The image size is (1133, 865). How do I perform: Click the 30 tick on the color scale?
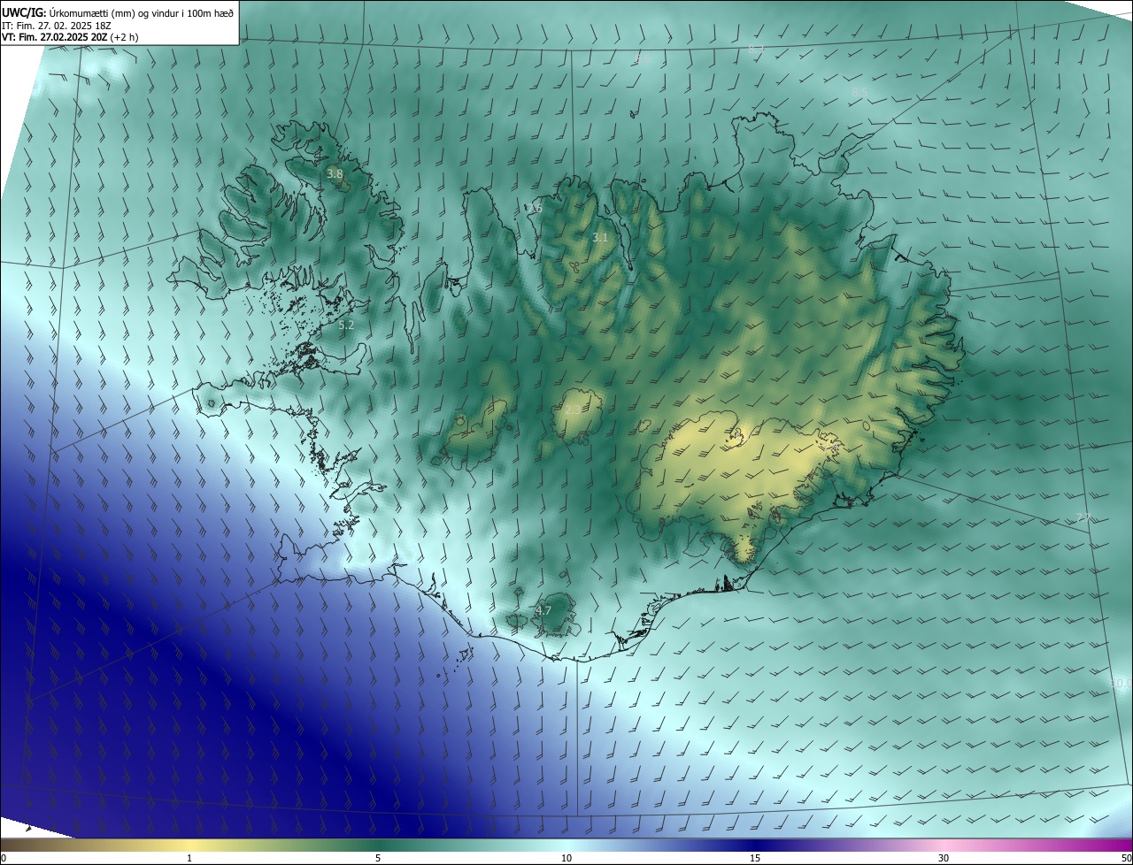[x=944, y=858]
